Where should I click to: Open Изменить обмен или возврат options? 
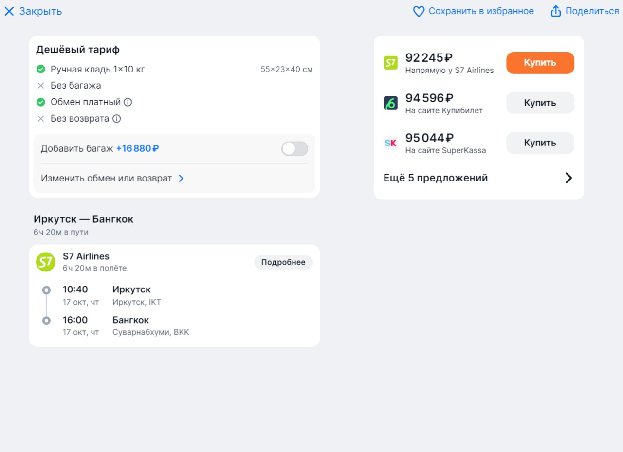112,179
